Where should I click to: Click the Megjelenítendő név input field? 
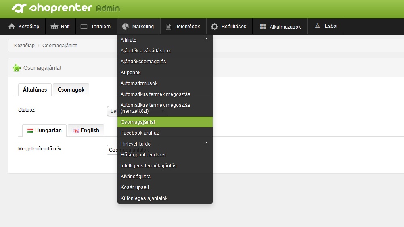(x=133, y=150)
